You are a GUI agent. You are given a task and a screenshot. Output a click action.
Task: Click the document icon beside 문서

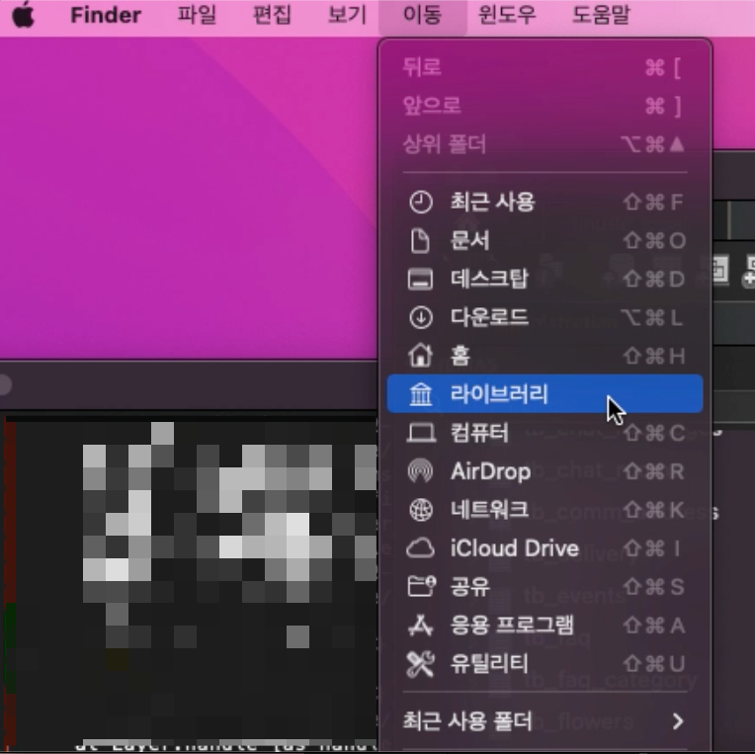(x=420, y=240)
